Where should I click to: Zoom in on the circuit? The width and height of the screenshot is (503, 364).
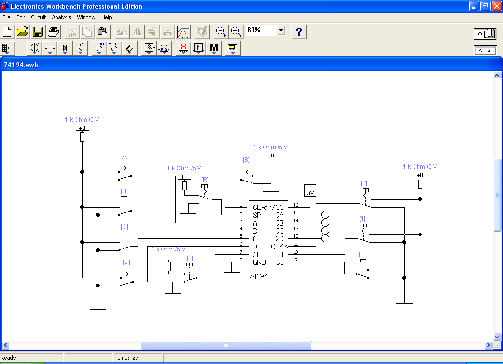pyautogui.click(x=236, y=32)
